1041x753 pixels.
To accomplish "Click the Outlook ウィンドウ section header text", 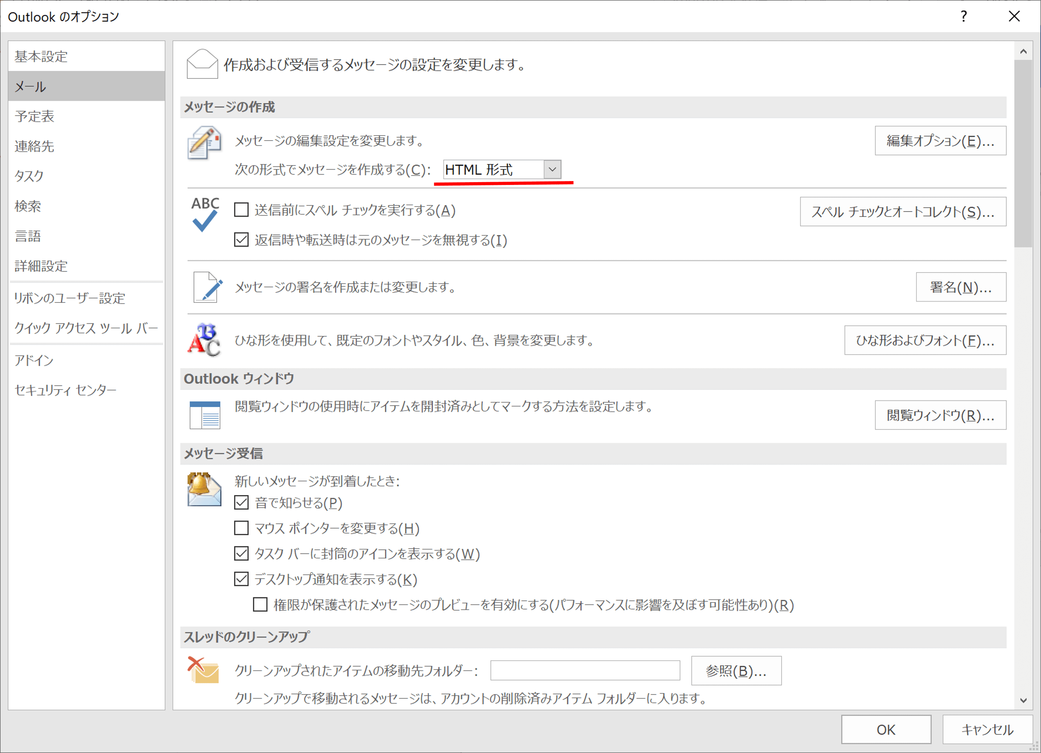I will (239, 379).
